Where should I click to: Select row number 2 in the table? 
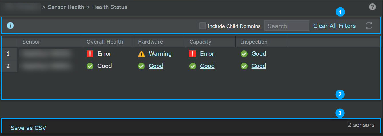click(x=9, y=66)
